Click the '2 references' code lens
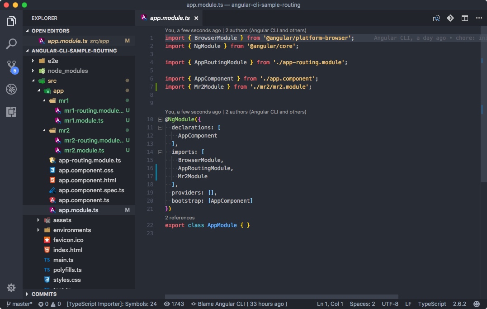Image resolution: width=487 pixels, height=309 pixels. pyautogui.click(x=180, y=218)
